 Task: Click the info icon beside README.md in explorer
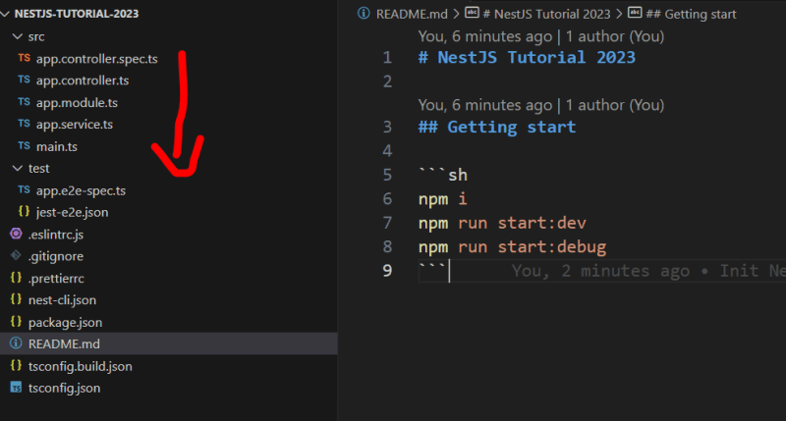tap(16, 342)
